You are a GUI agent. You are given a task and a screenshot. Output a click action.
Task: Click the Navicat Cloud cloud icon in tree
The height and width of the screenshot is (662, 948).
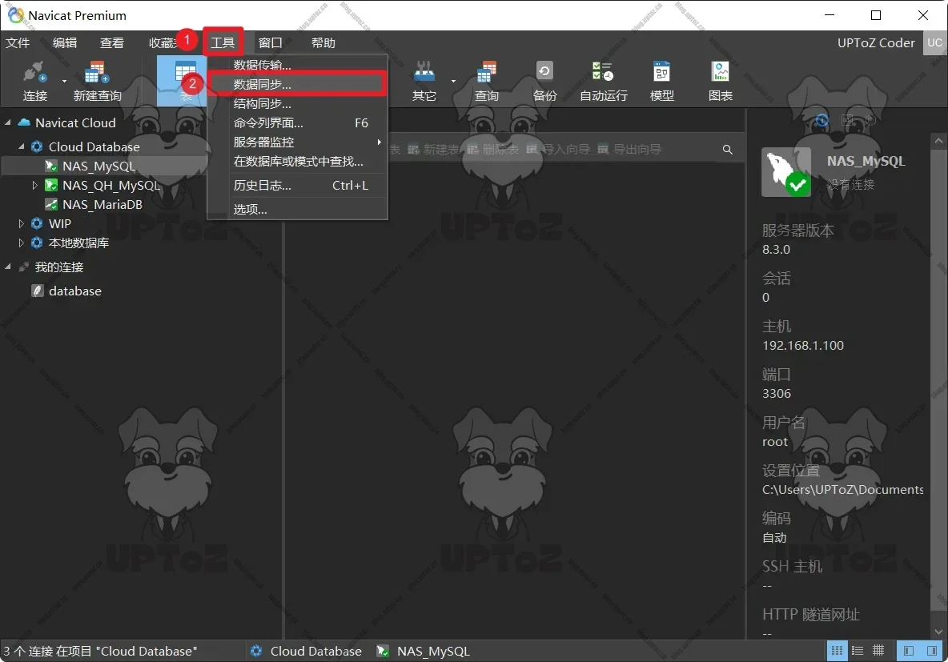(x=24, y=122)
